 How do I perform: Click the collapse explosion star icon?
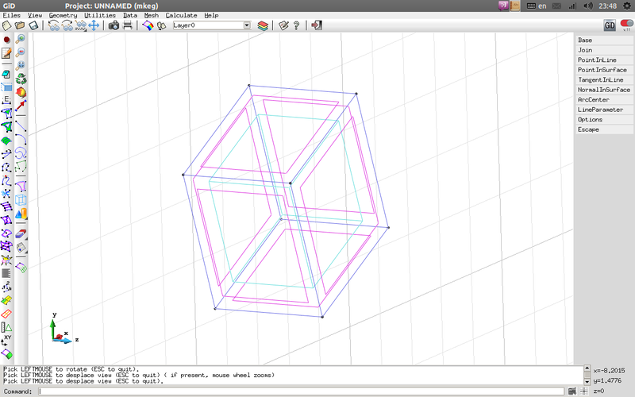6,260
